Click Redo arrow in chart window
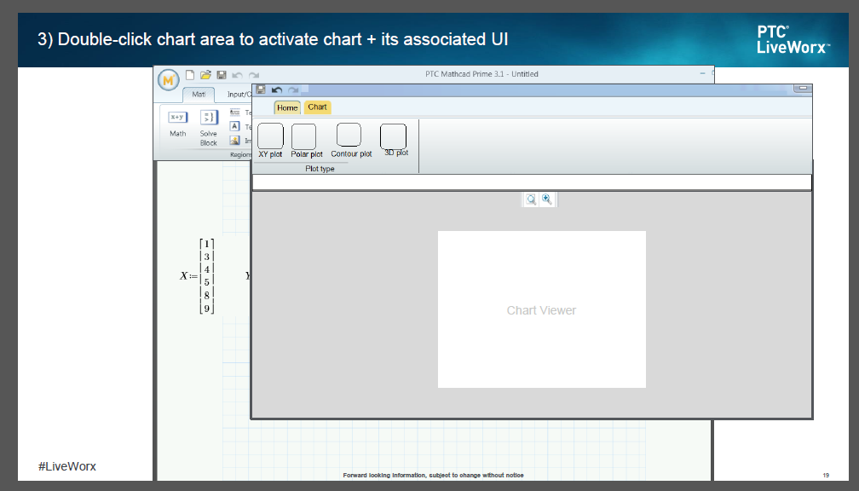Screen dimensions: 859x491 coord(294,90)
